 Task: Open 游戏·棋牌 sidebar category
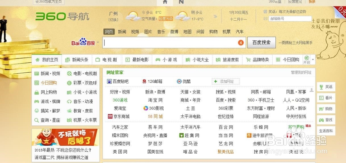(47, 102)
